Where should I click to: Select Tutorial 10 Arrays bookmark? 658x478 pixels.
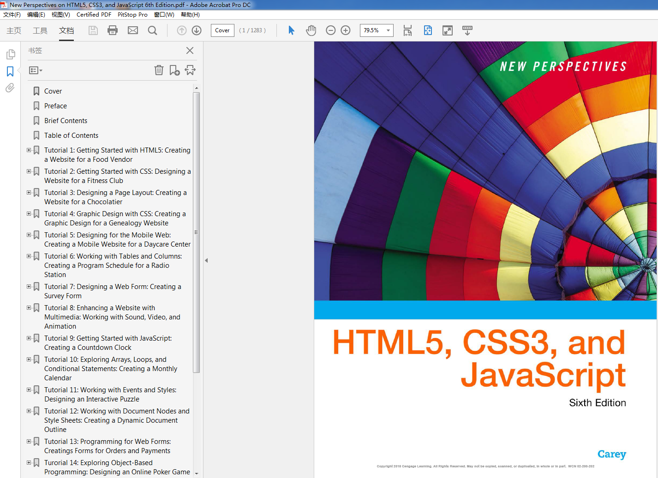pos(111,369)
